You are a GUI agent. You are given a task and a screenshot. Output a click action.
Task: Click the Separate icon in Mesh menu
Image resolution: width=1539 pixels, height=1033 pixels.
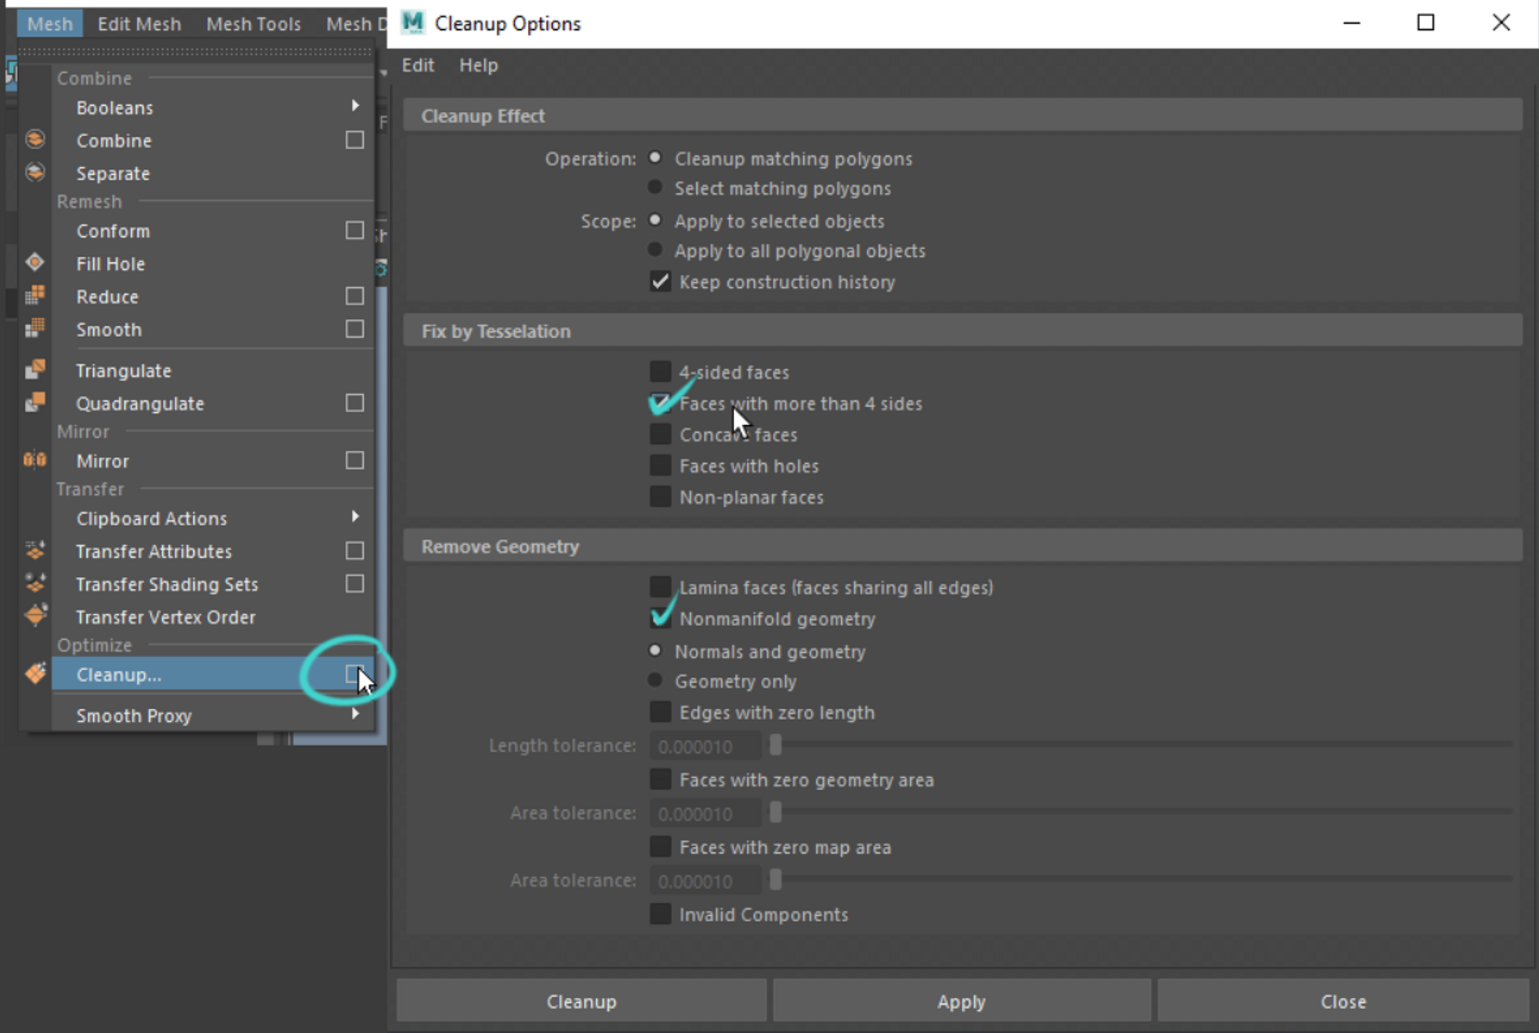tap(35, 172)
